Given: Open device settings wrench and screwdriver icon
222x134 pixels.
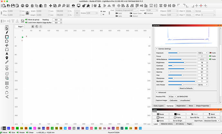Looking at the screenshot, I should (x=88, y=6).
